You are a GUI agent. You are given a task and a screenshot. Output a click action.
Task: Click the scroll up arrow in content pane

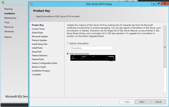[165, 25]
